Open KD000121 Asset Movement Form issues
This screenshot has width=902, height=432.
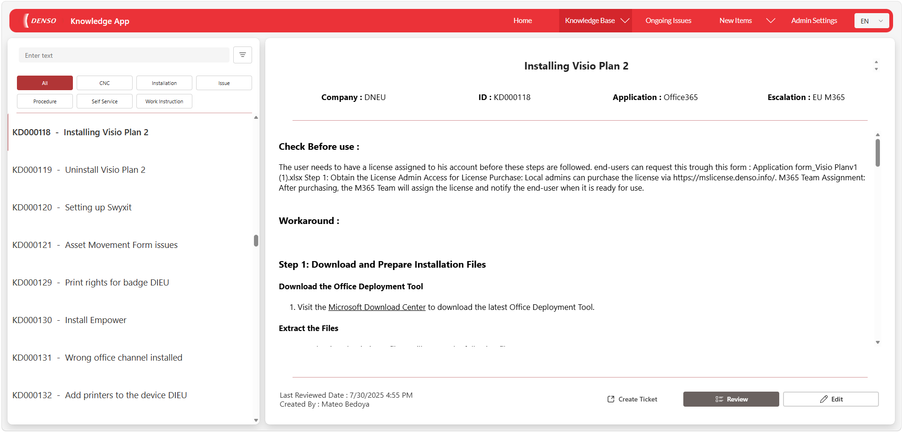click(x=130, y=245)
